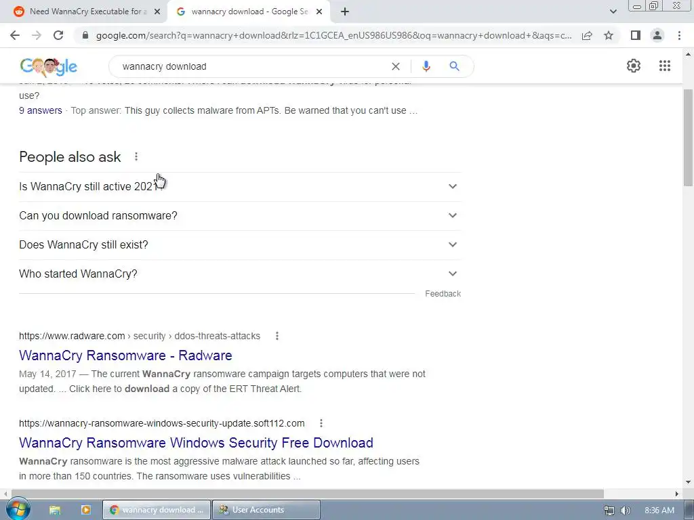Expand Can you download ransomware question
694x520 pixels.
[240, 216]
